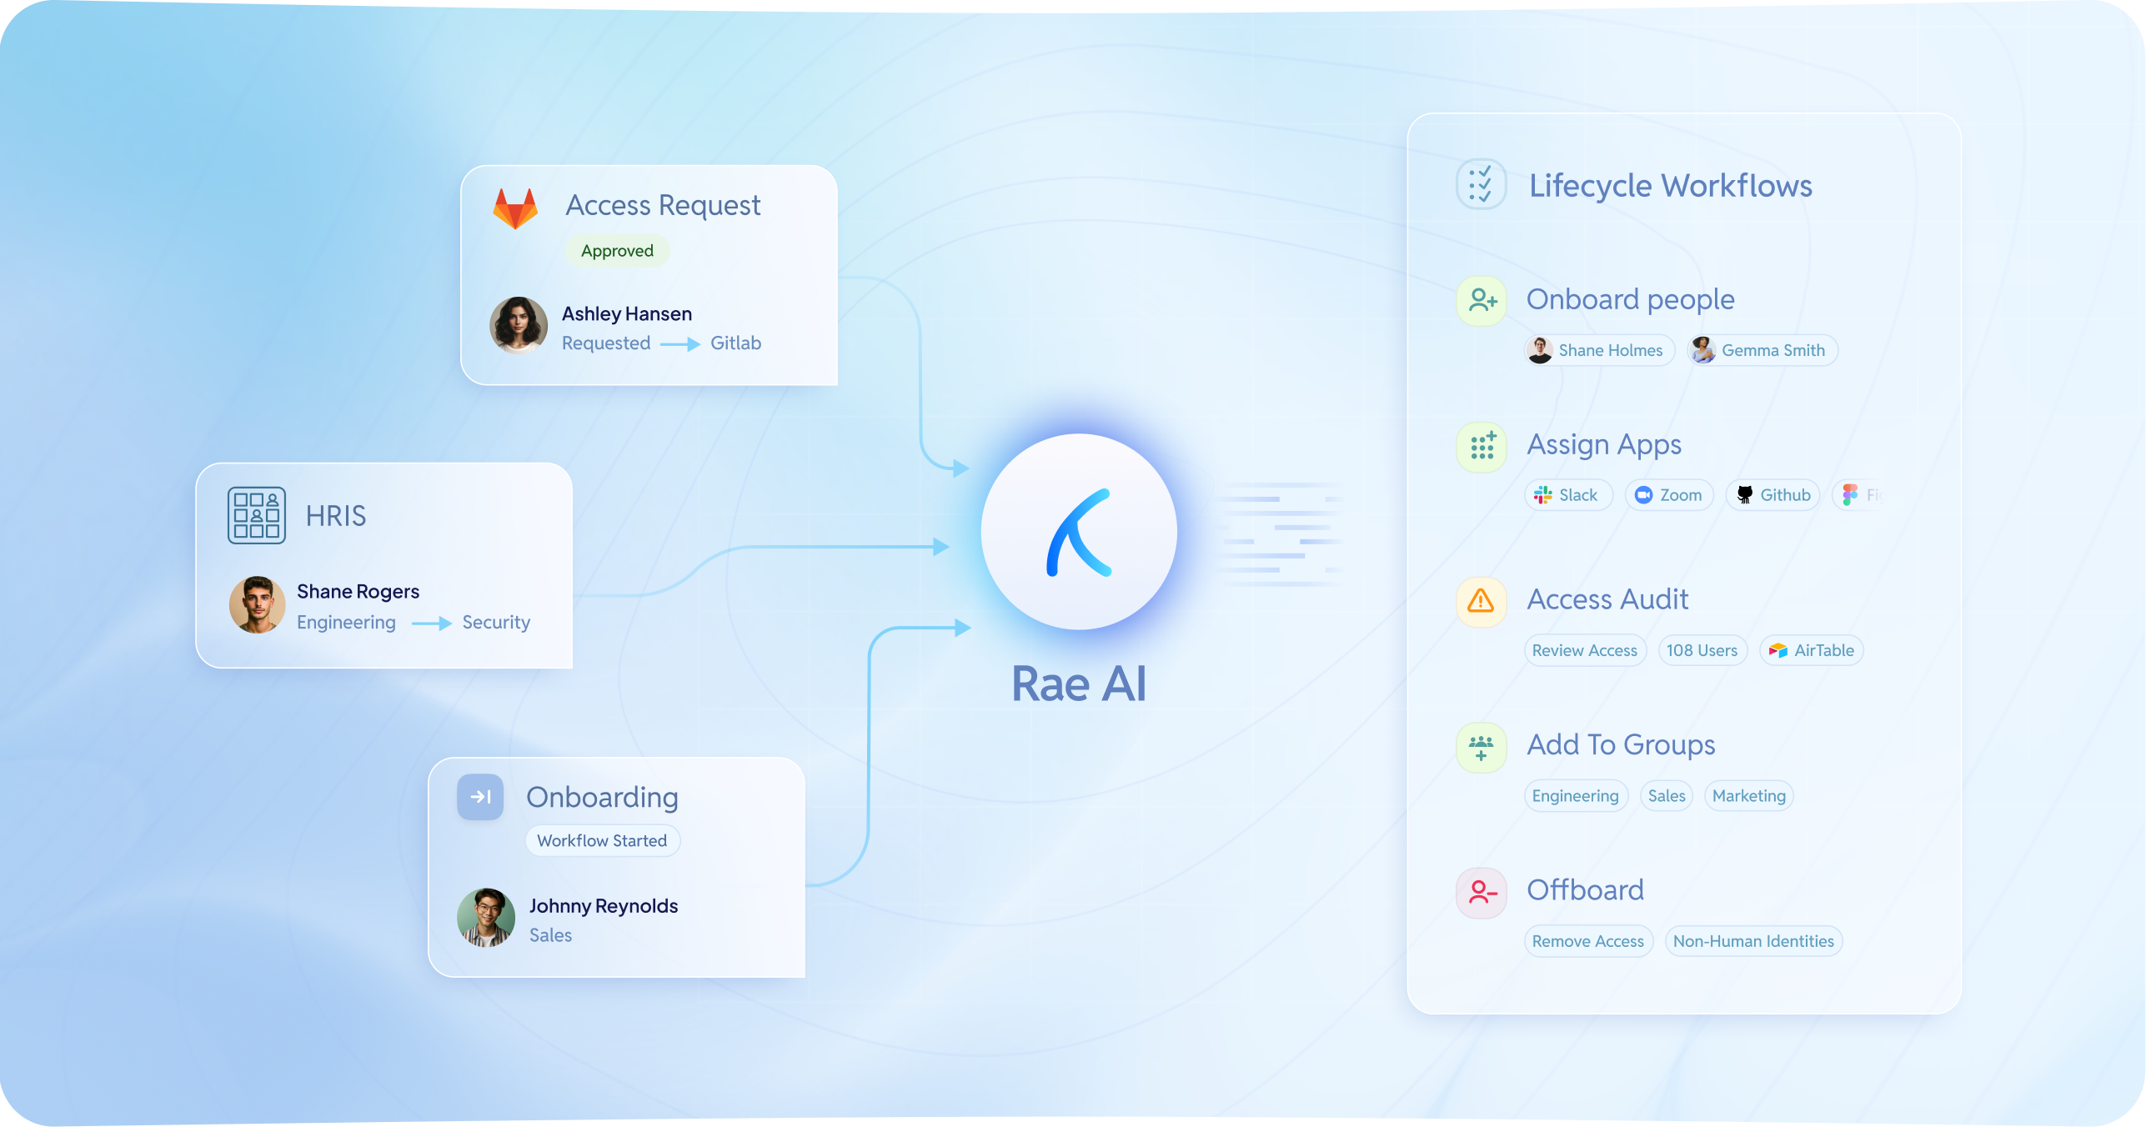This screenshot has height=1127, width=2146.
Task: Click Ashley Hansen's profile photo
Action: 519,325
